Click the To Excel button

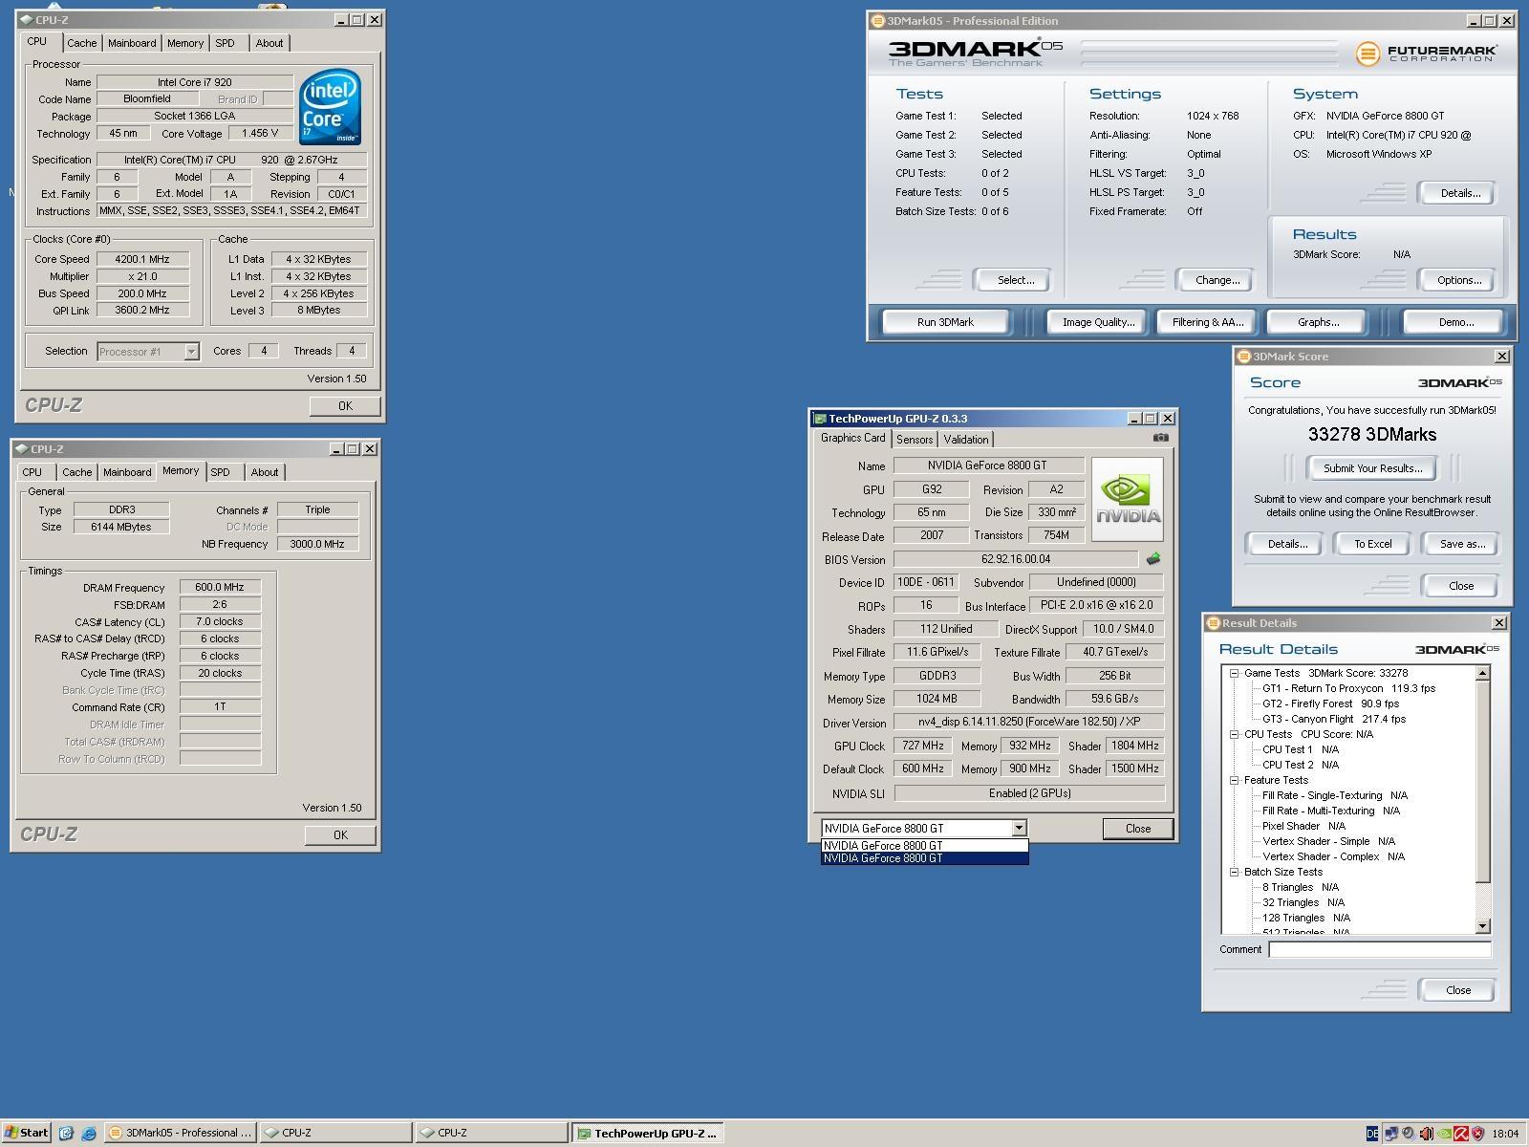tap(1372, 544)
